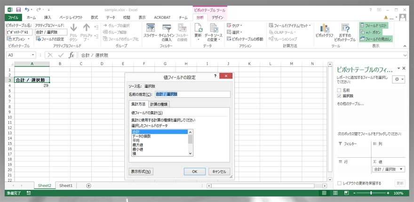The height and width of the screenshot is (202, 414).
Task: Switch to the ホーム ribbon tab
Action: pyautogui.click(x=32, y=17)
